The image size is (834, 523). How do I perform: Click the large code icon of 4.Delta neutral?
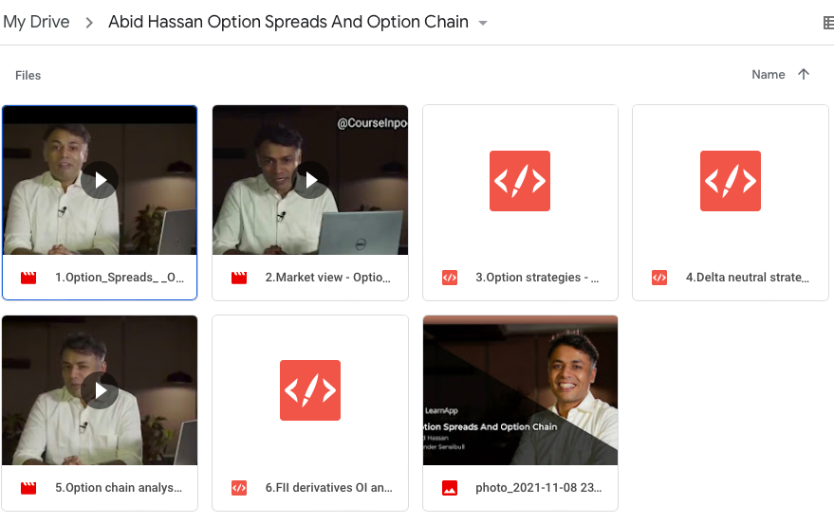730,180
